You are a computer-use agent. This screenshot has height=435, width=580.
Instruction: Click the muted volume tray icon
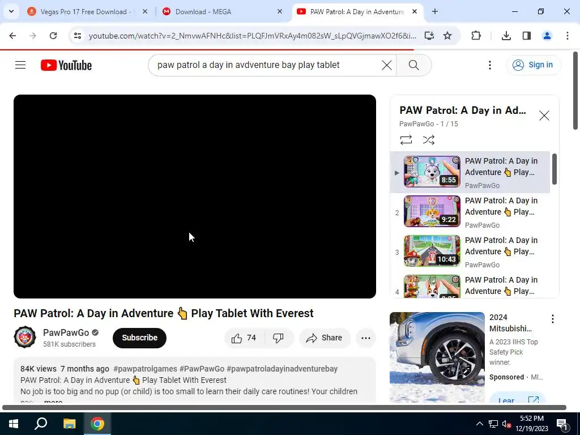(x=506, y=424)
